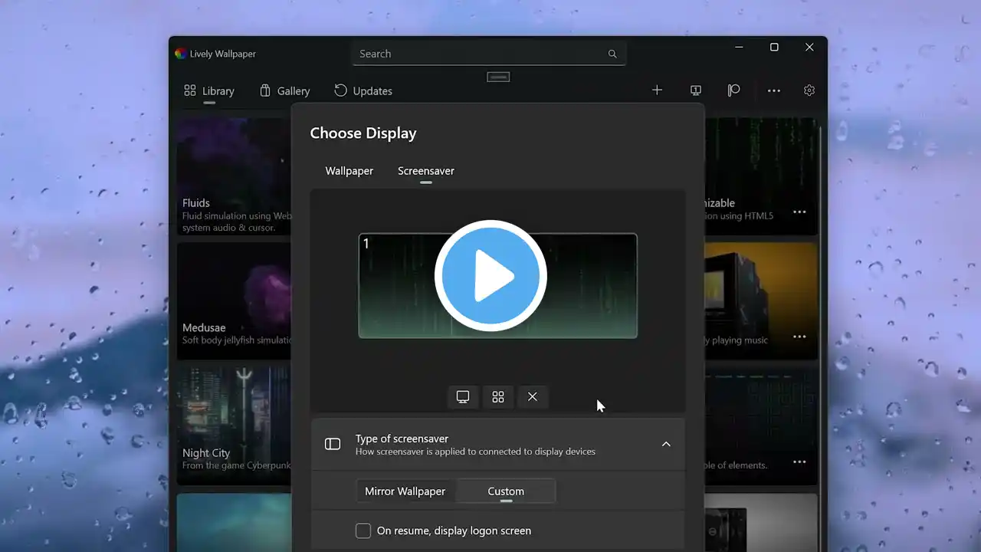This screenshot has width=981, height=552.
Task: Switch to the Wallpaper tab in Choose Display
Action: pyautogui.click(x=349, y=171)
